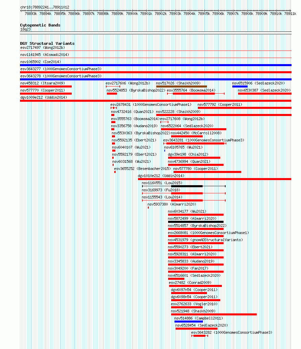Click nsv6528454 (Sedlazeck2020) label
Viewport: 301px width, 349px height.
(202, 325)
